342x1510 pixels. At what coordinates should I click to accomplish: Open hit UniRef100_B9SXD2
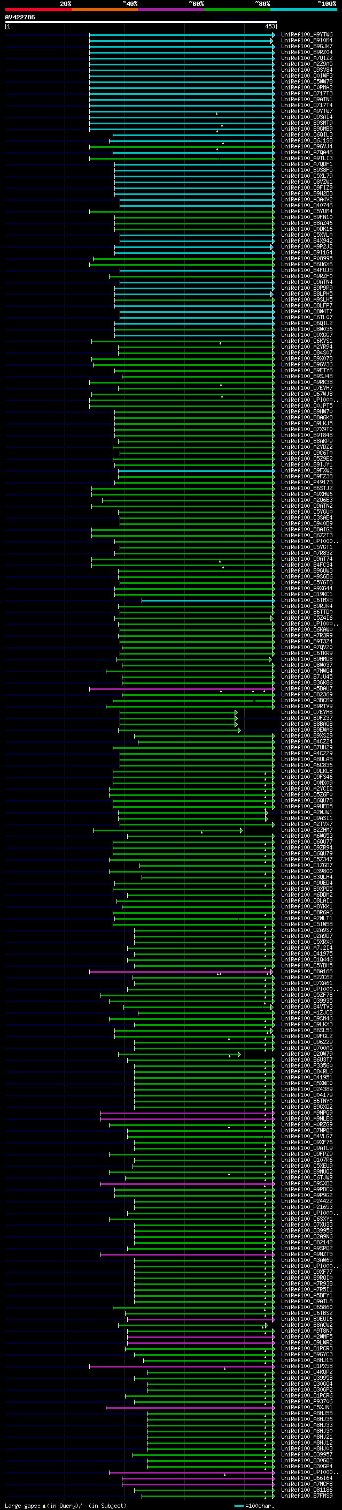pyautogui.click(x=307, y=1183)
